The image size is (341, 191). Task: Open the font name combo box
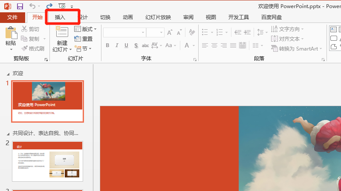[124, 32]
